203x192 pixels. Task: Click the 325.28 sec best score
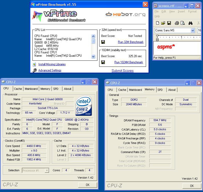coord(135,56)
